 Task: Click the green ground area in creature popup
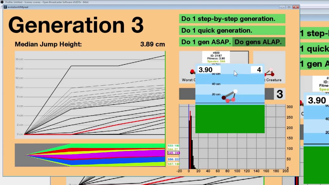pos(230,119)
